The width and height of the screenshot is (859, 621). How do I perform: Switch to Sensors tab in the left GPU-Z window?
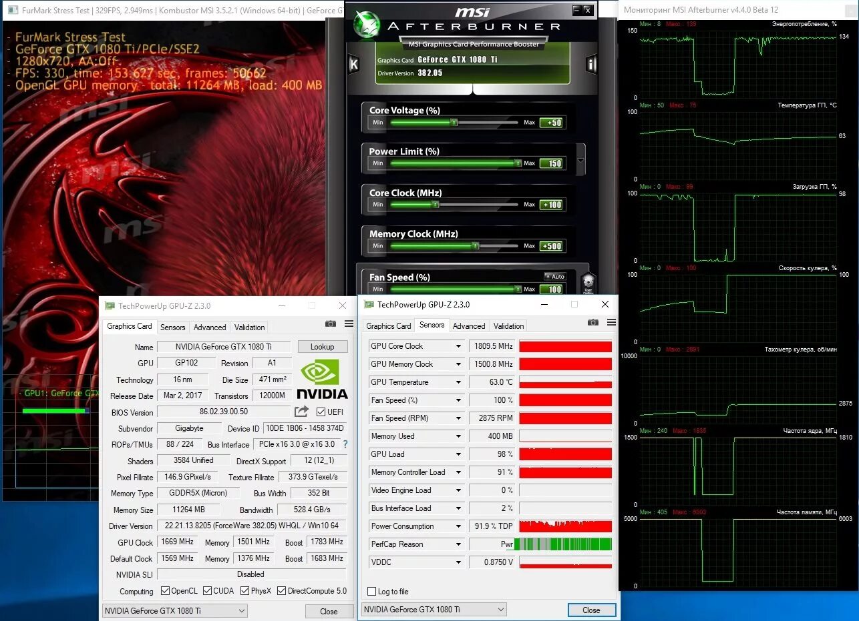[x=172, y=328]
